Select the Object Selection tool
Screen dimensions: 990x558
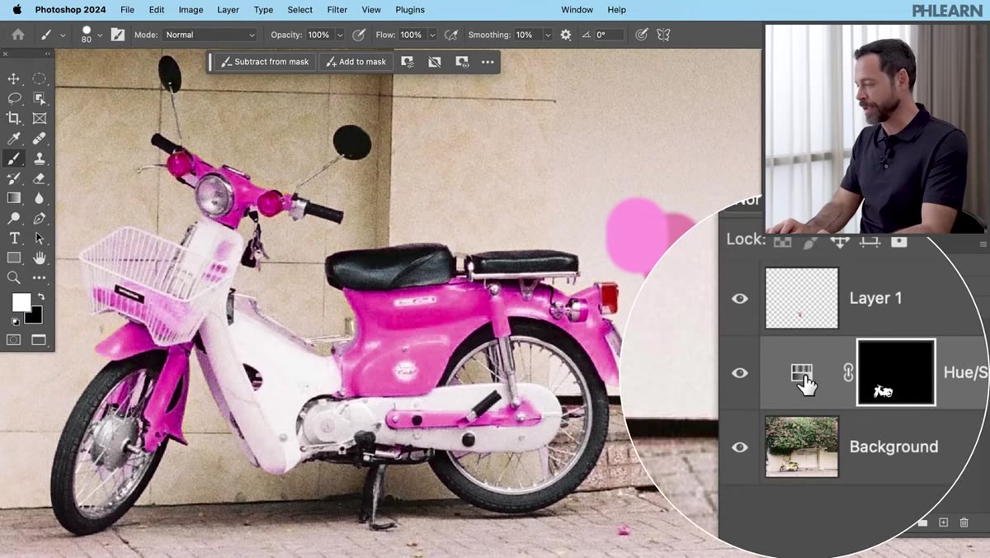click(39, 98)
